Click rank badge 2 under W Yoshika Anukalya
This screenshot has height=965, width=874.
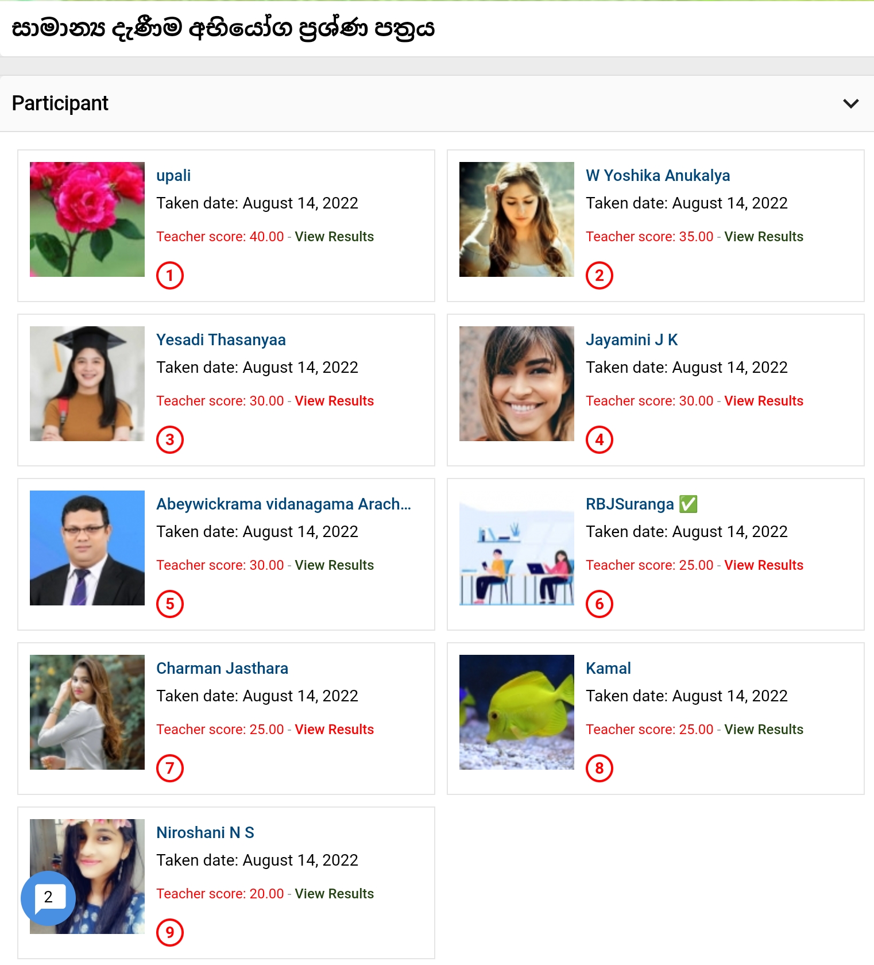coord(600,276)
